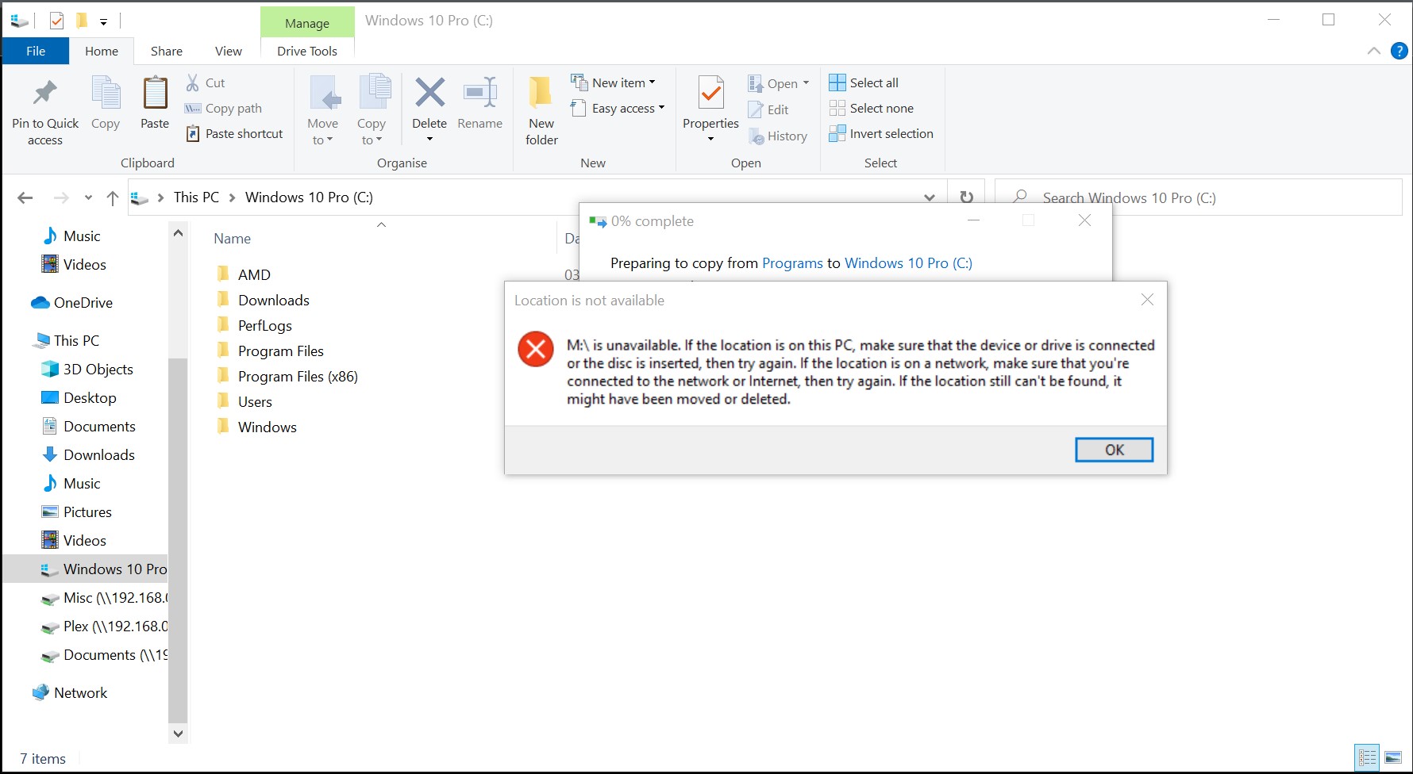Collapse the ribbon with the chevron
The width and height of the screenshot is (1413, 774).
point(1374,51)
